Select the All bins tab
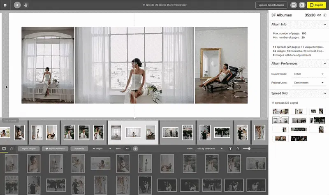329x195 pixels. [x=127, y=149]
